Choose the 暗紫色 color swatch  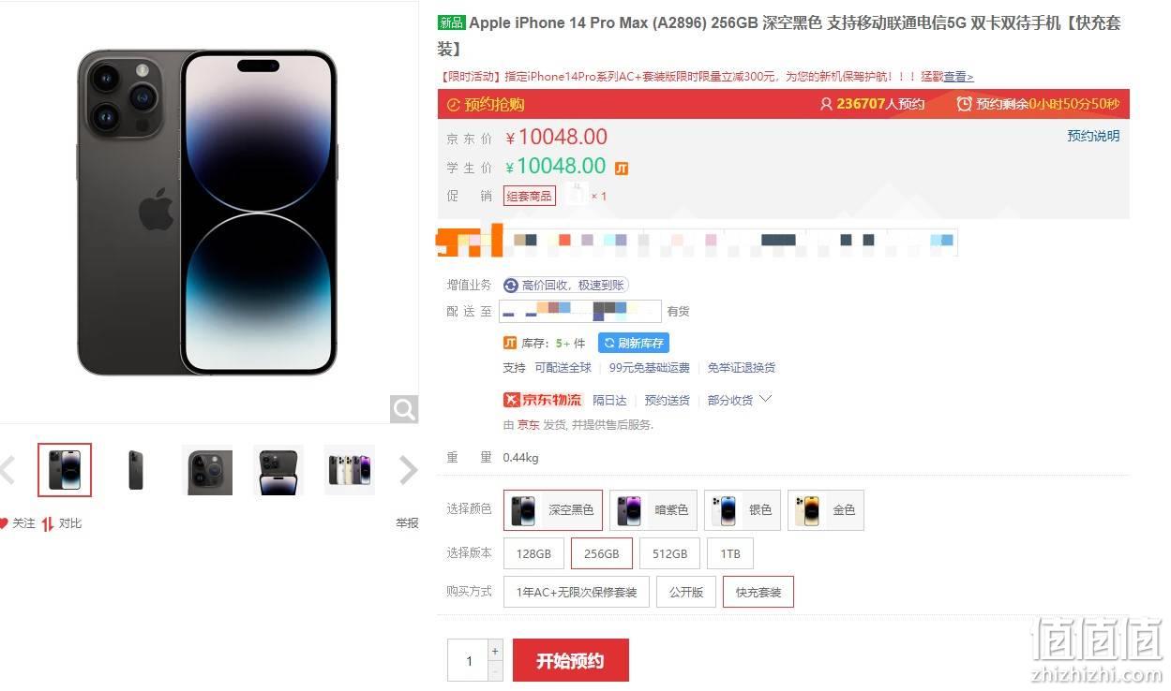pyautogui.click(x=653, y=509)
